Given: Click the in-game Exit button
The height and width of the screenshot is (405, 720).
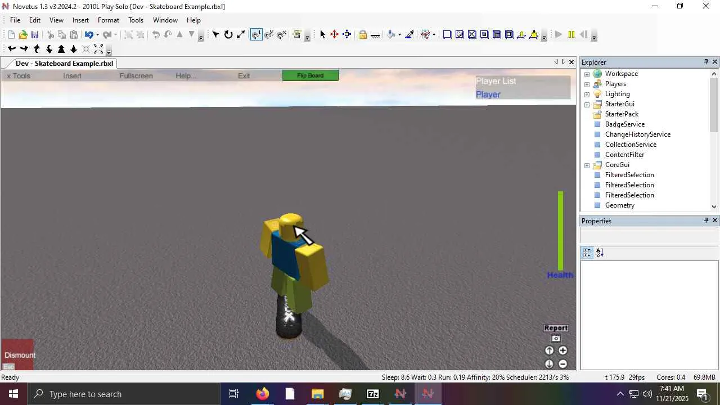Looking at the screenshot, I should (244, 76).
